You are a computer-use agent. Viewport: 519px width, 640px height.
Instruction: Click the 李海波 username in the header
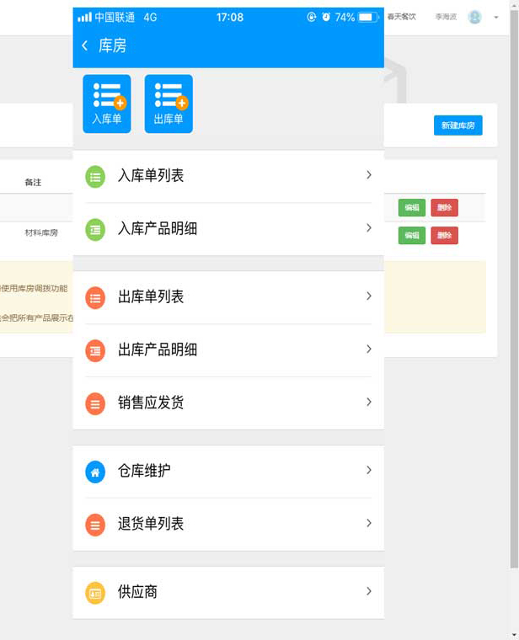[x=446, y=17]
